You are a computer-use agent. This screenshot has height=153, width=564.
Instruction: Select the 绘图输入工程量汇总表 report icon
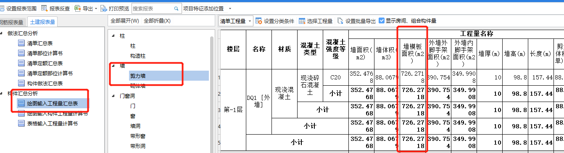coord(21,103)
